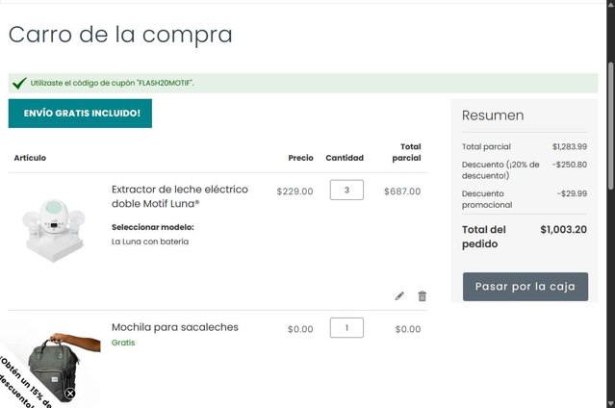Click the green 'Gratis' label
Image resolution: width=615 pixels, height=408 pixels.
(x=123, y=343)
